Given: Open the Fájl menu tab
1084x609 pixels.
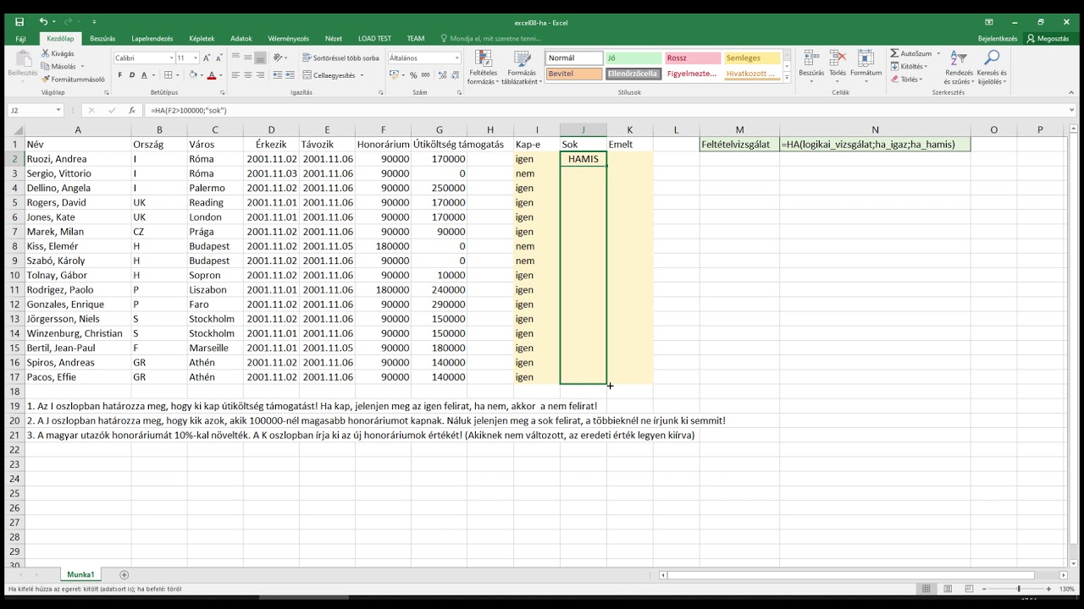Looking at the screenshot, I should tap(20, 38).
